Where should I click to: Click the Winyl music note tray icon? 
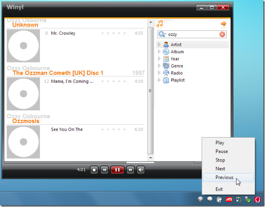239,199
